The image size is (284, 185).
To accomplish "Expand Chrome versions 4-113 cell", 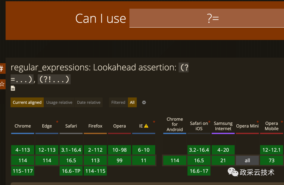I will coord(23,150).
